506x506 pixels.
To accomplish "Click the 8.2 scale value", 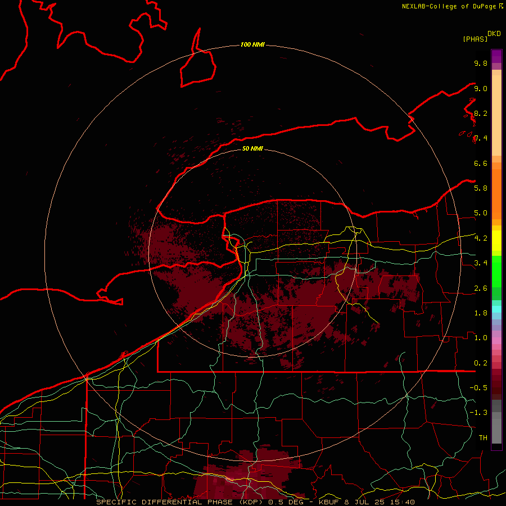I will [481, 113].
